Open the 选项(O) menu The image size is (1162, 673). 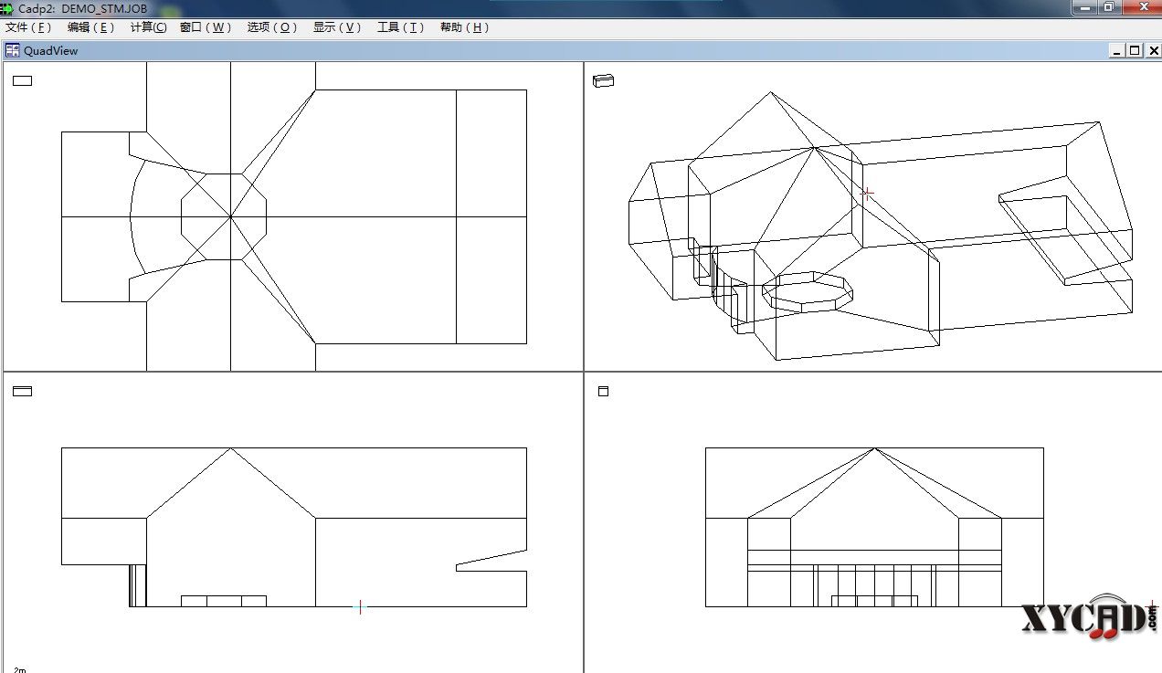click(272, 27)
